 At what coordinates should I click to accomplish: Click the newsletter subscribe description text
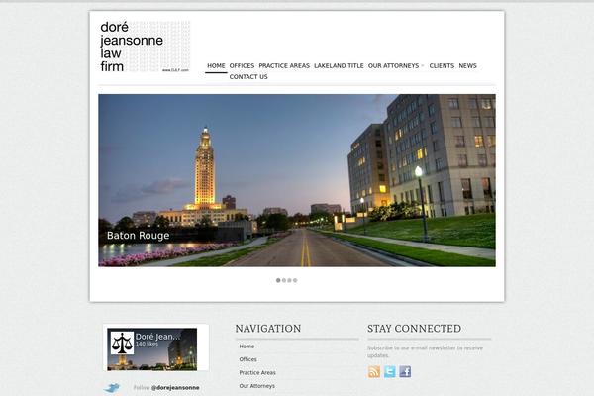(x=425, y=351)
